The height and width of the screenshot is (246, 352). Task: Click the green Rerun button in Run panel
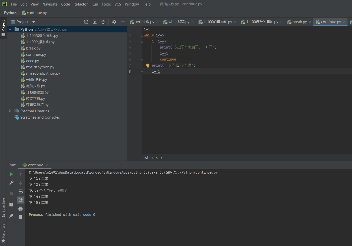pyautogui.click(x=11, y=174)
